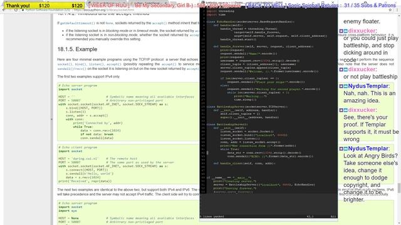Click the browser page vertical scrollbar thumb
Image resolution: width=401 pixels, height=225 pixels.
click(399, 188)
